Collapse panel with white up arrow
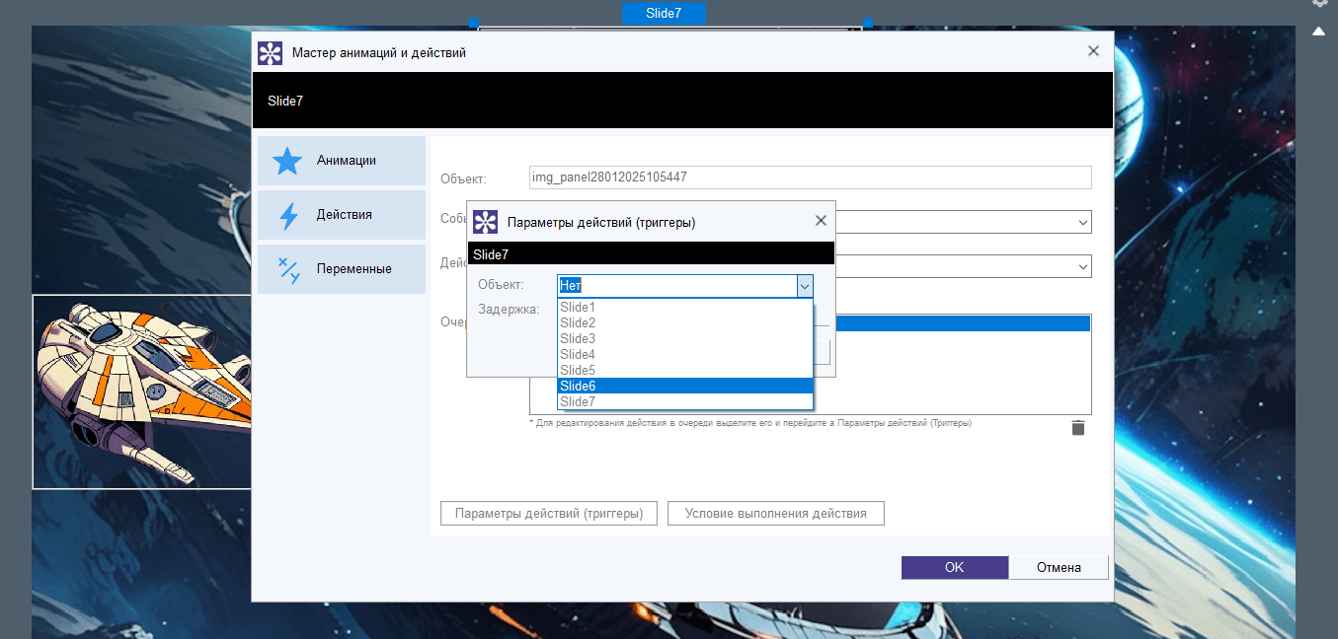Screen dimensions: 1338x639 (x=1318, y=32)
